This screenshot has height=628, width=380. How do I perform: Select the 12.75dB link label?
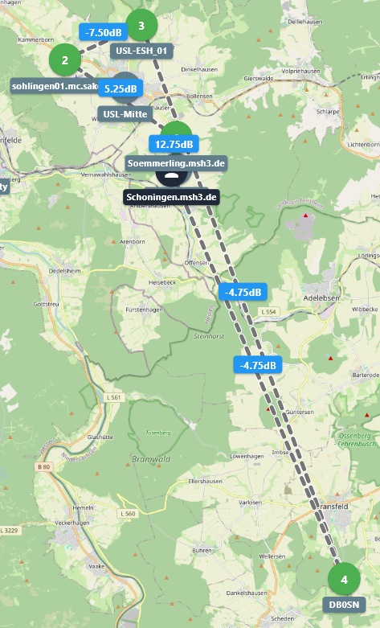[x=174, y=144]
